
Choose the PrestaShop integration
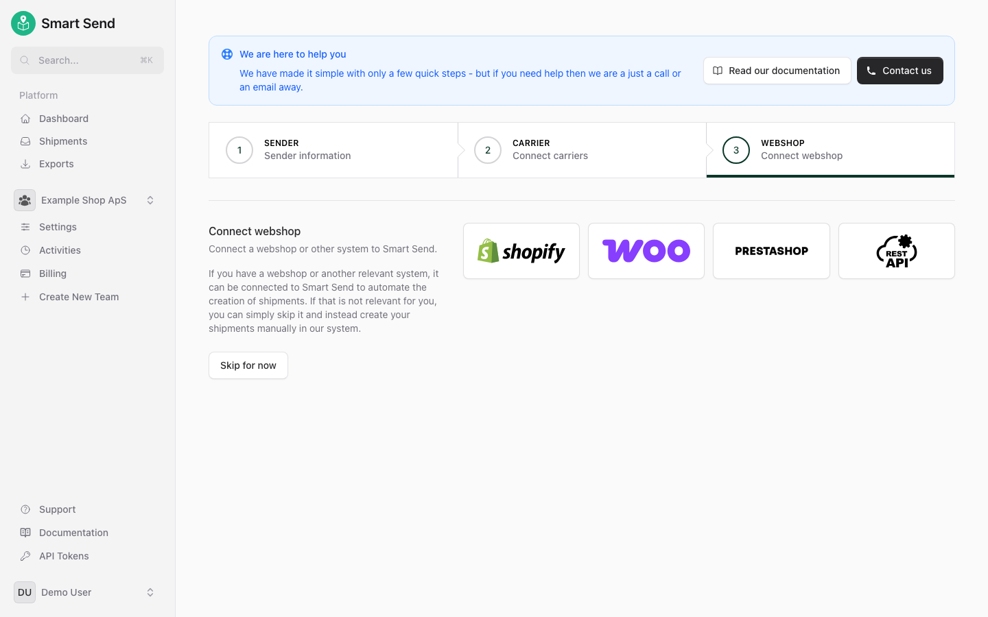[x=771, y=251]
